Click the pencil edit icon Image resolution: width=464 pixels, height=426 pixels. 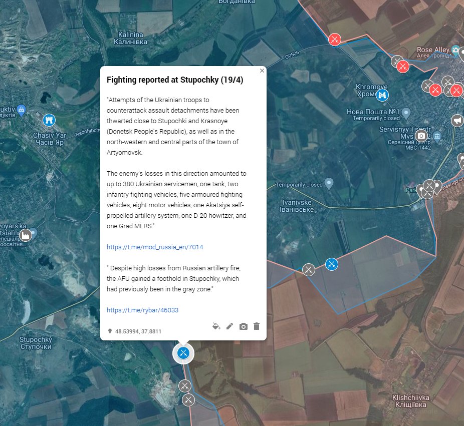tap(229, 326)
